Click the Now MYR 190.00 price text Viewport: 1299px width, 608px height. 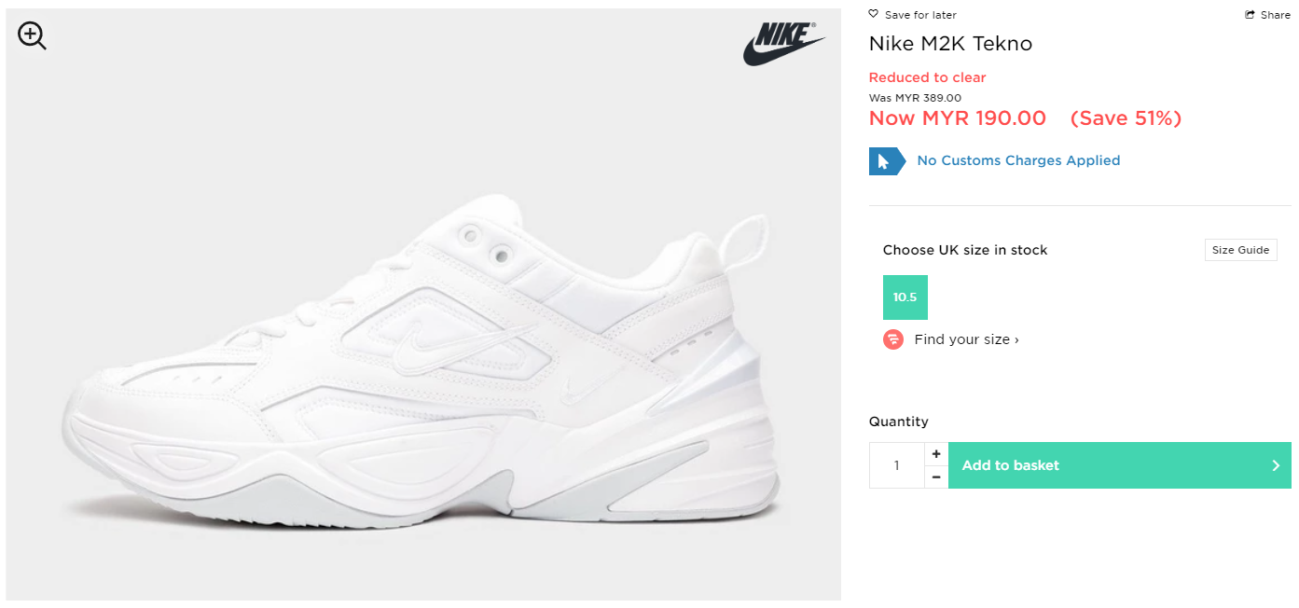958,118
